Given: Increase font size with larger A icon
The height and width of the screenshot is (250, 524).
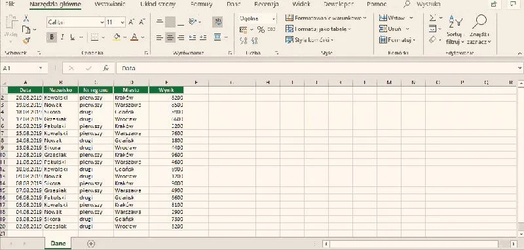Looking at the screenshot, I should tap(132, 22).
